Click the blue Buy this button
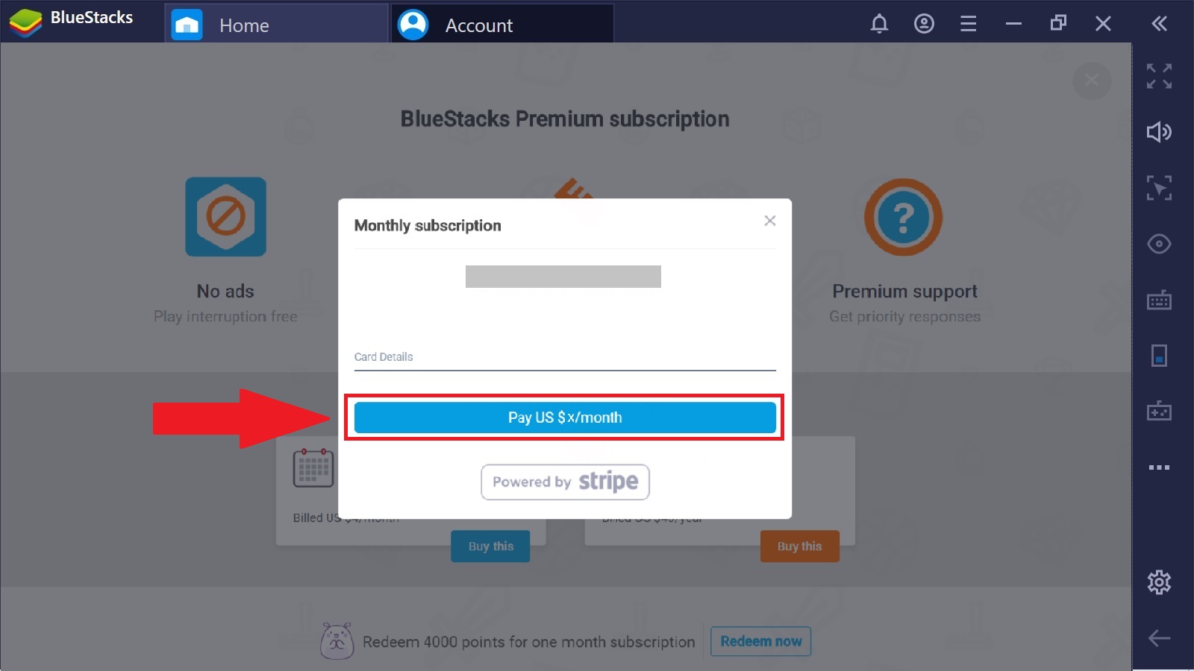The image size is (1194, 671). 490,546
